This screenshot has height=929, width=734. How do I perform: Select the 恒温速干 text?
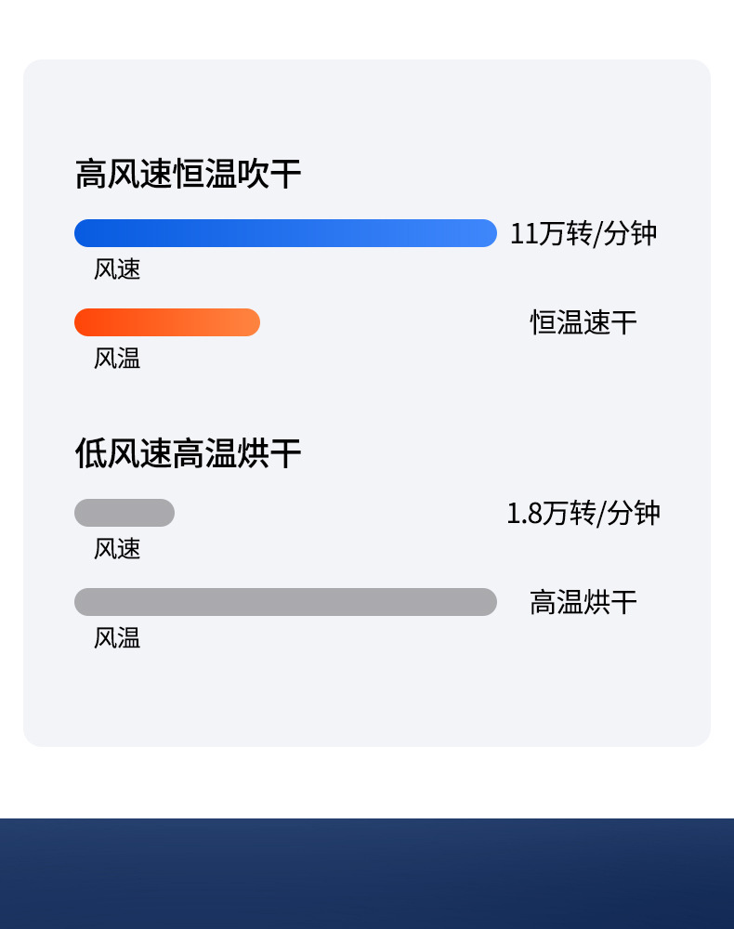coord(583,322)
